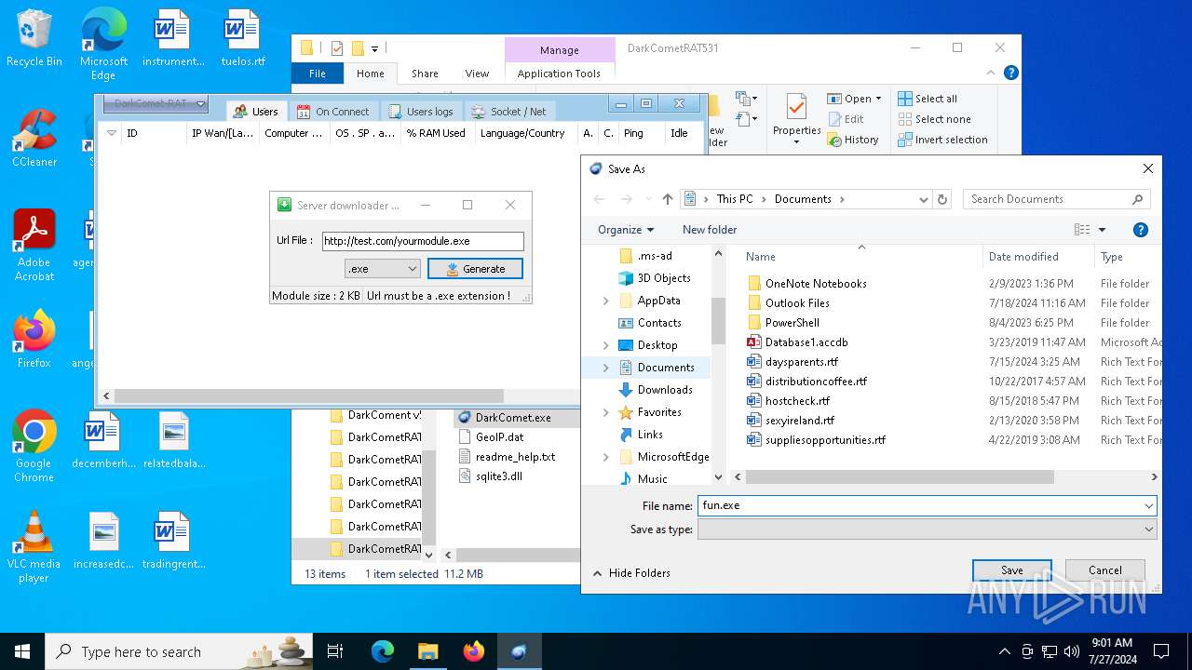Open CCleaner desktop shortcut
The image size is (1192, 670).
[34, 140]
